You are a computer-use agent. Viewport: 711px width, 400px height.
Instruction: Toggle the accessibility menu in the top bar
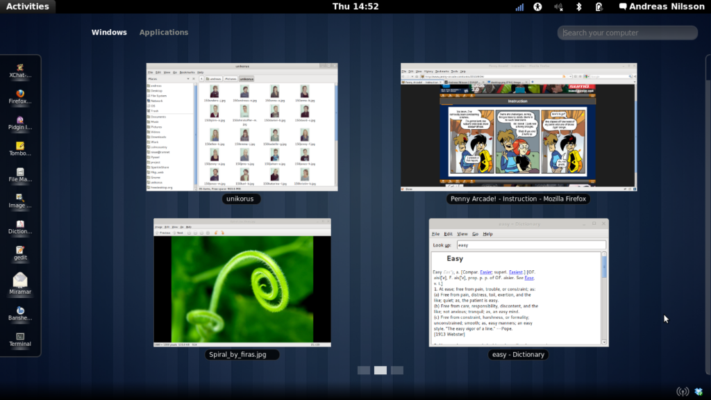[537, 6]
